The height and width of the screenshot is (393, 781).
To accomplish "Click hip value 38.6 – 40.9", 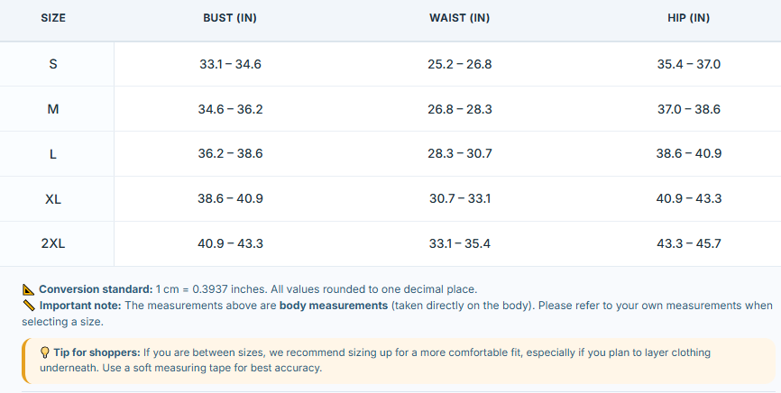I will (x=689, y=153).
